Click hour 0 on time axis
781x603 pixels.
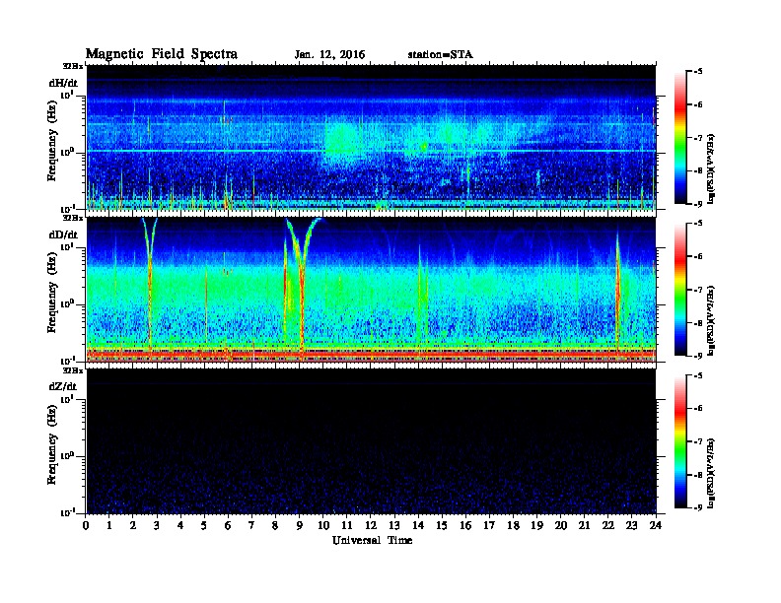click(x=86, y=525)
